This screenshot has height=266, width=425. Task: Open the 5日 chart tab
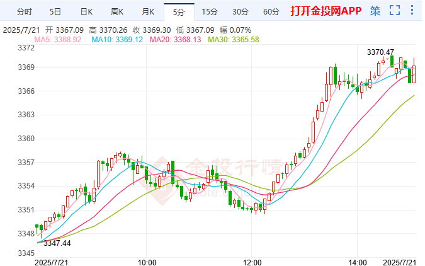pyautogui.click(x=55, y=12)
